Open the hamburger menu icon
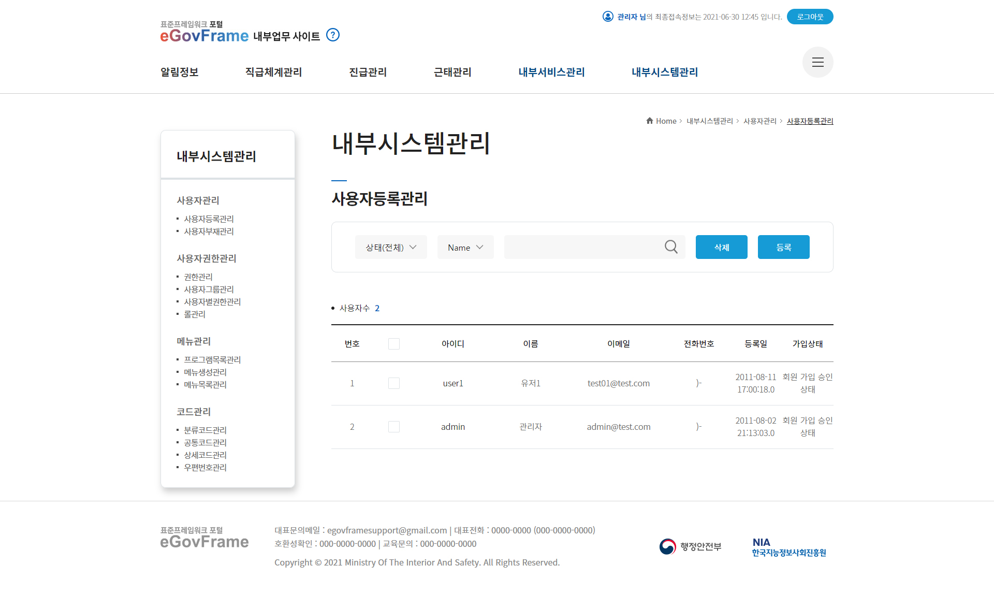Image resolution: width=994 pixels, height=594 pixels. pyautogui.click(x=817, y=62)
